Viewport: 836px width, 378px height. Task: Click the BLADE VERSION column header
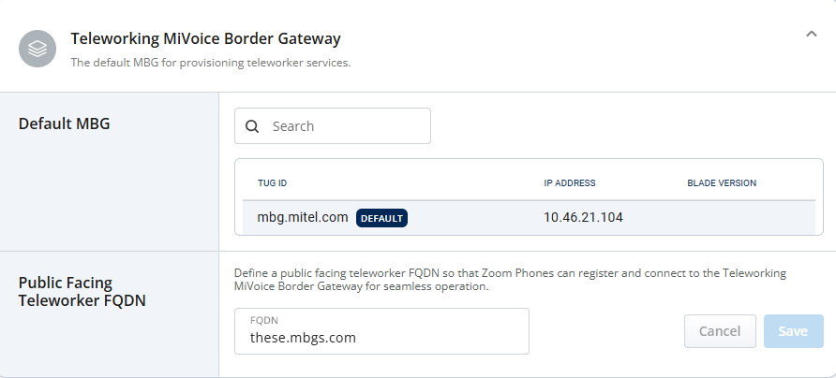click(722, 182)
